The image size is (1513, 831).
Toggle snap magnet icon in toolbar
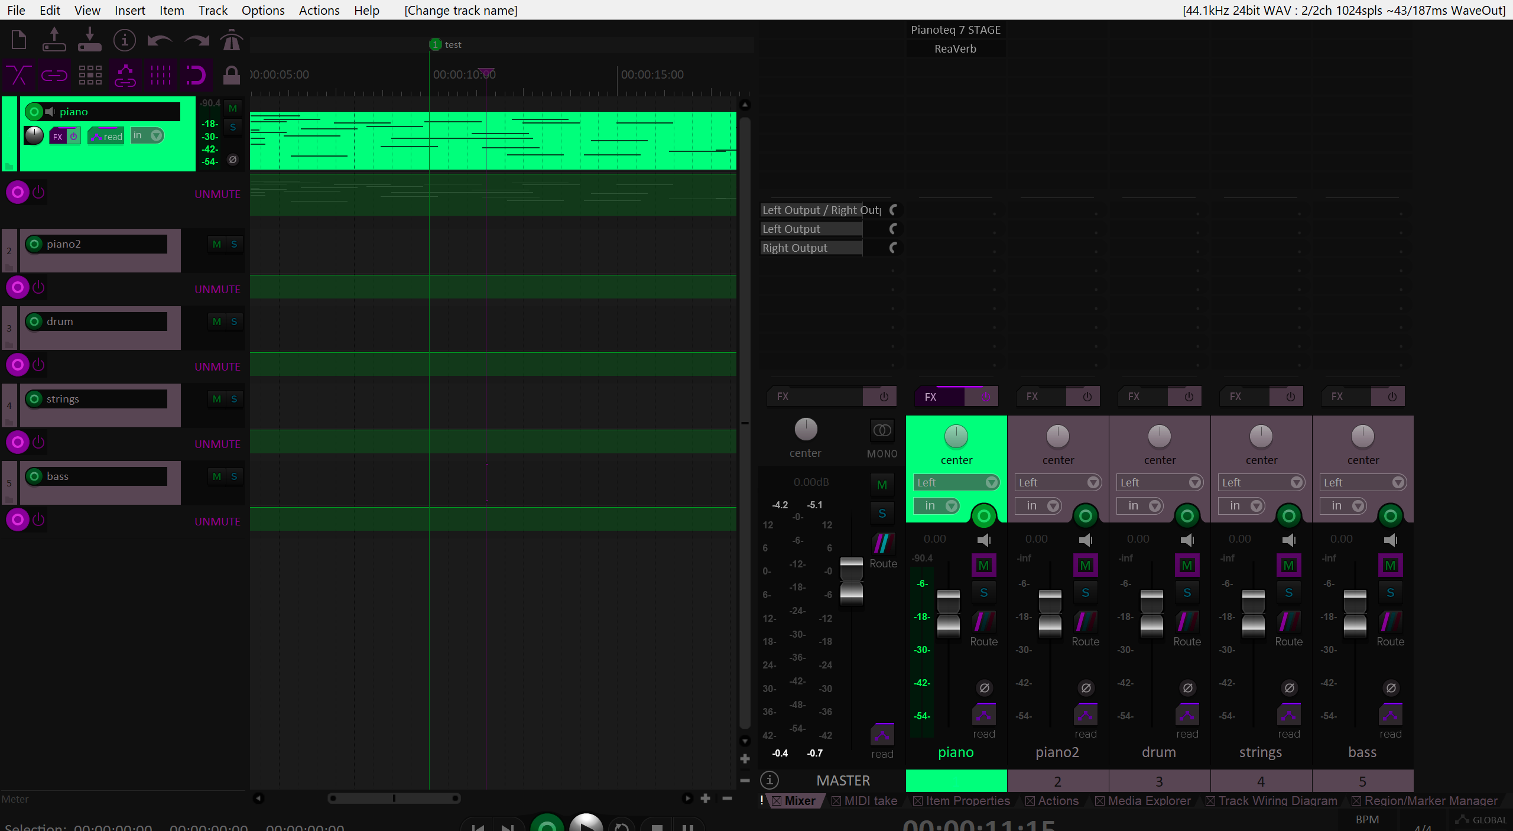[x=196, y=75]
